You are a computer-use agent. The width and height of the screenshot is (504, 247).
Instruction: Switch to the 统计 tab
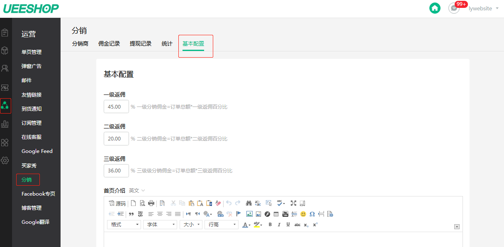167,44
